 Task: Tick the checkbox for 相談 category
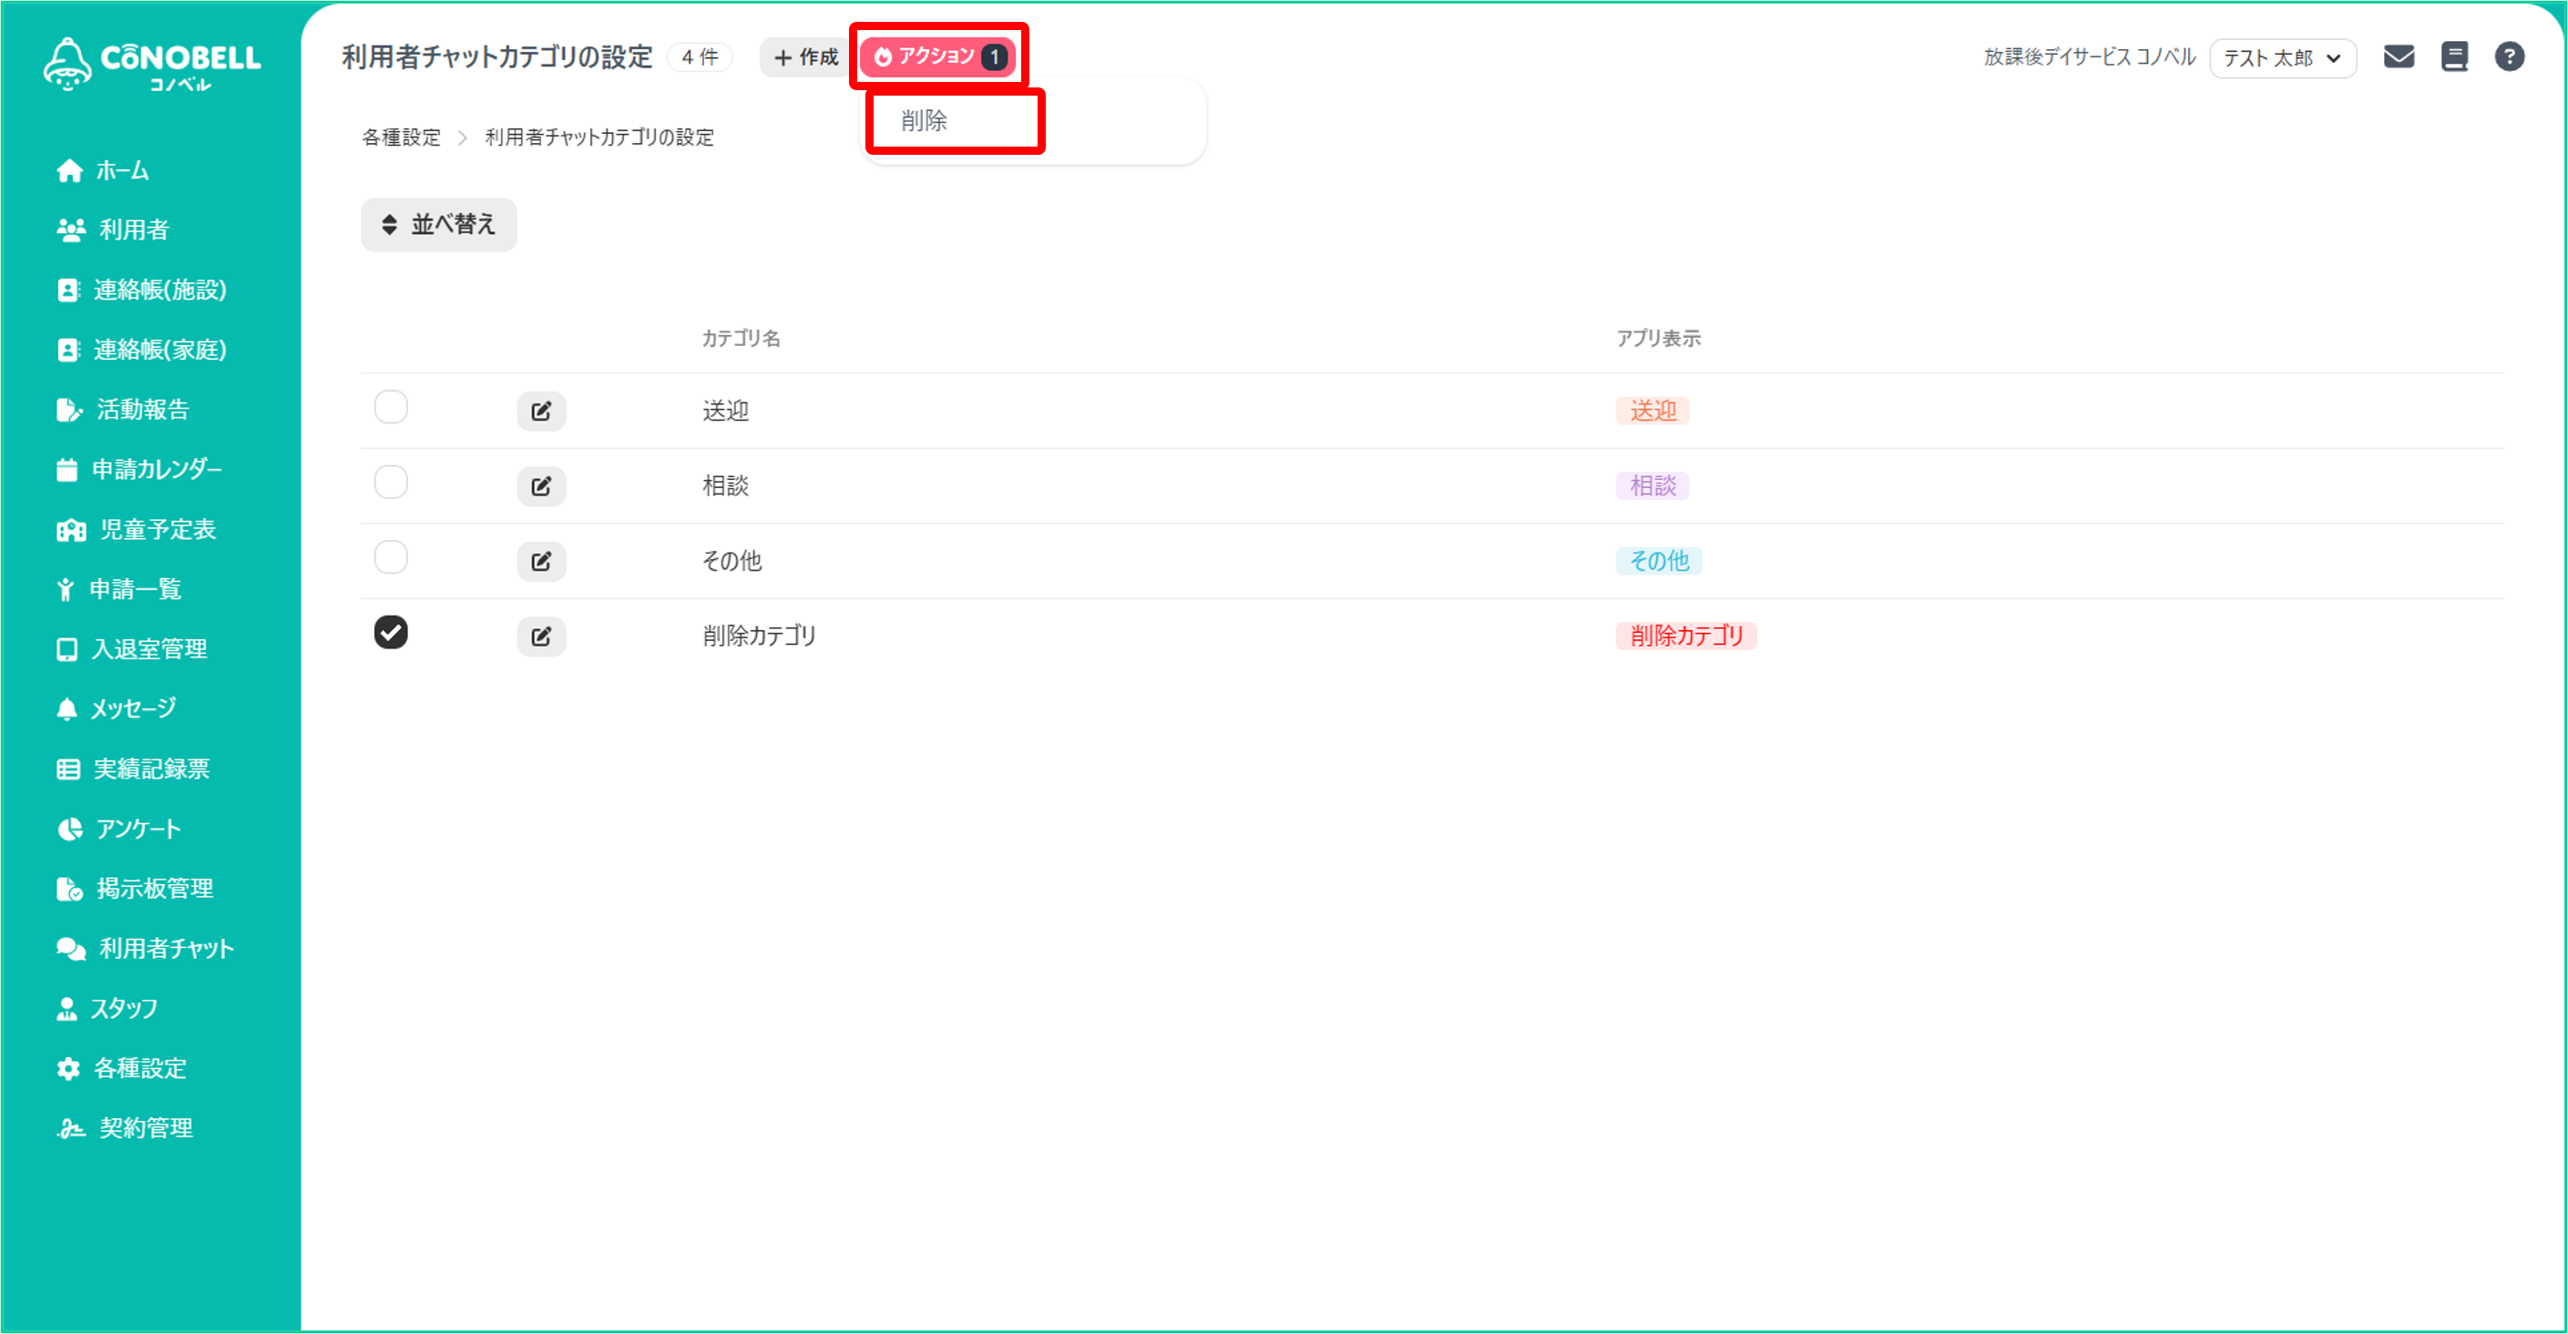[391, 483]
